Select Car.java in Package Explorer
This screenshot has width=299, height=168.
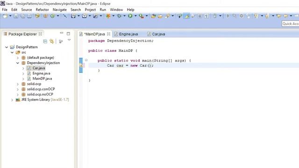click(x=39, y=68)
